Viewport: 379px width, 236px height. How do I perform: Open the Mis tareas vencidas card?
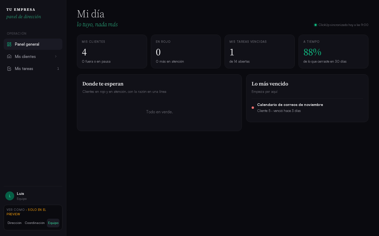click(260, 52)
